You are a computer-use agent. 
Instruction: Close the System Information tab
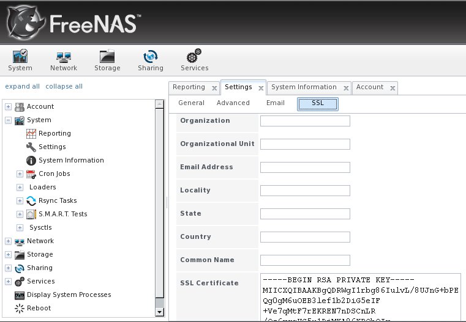(346, 88)
